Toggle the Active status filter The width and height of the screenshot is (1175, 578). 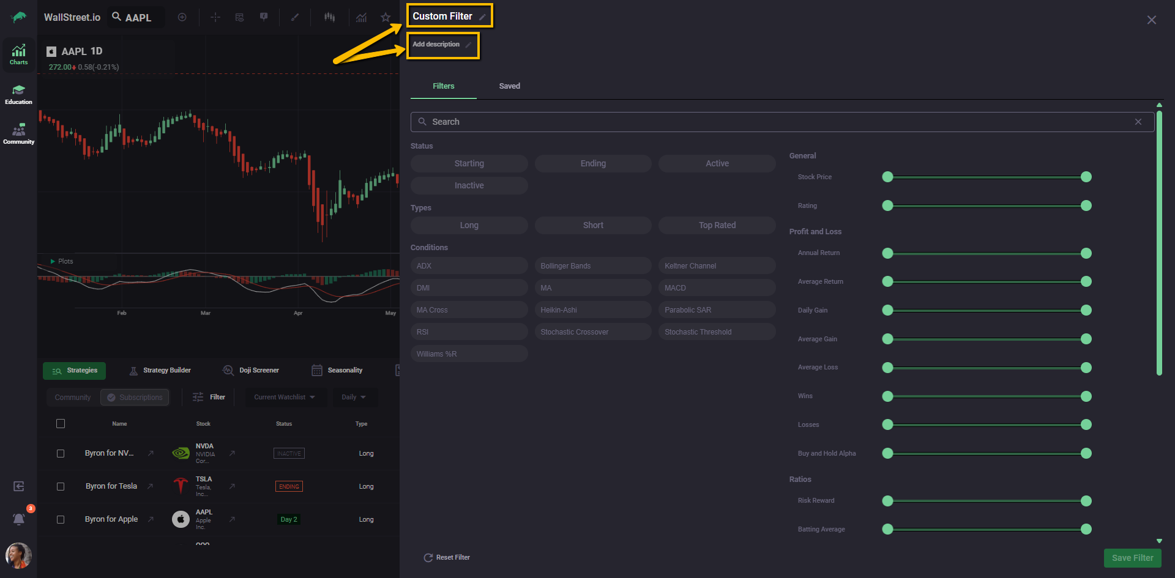pyautogui.click(x=717, y=163)
